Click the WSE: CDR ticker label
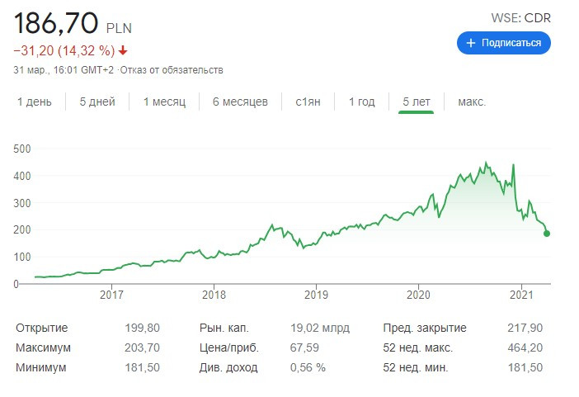Screen dimensions: 579x397 (520, 18)
